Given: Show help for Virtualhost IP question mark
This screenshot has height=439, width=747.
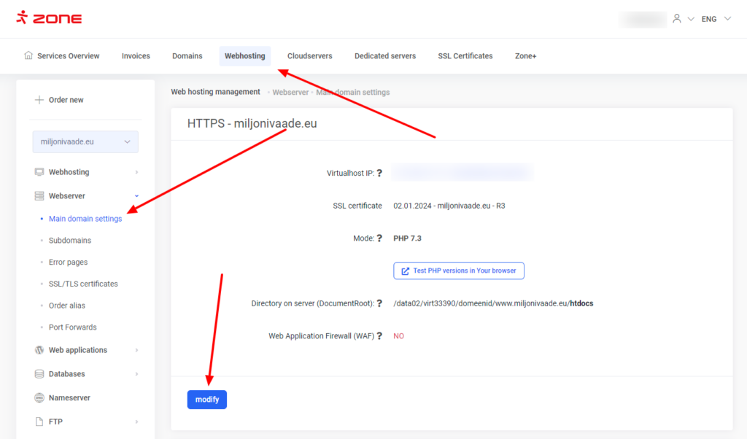Looking at the screenshot, I should [379, 174].
